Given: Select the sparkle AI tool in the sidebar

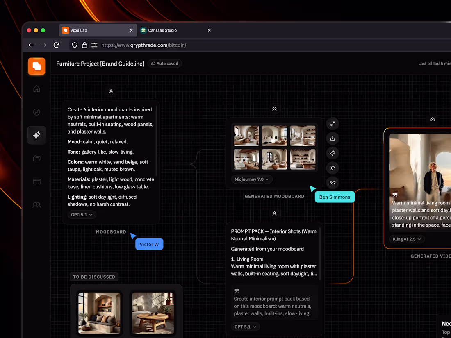Looking at the screenshot, I should [x=36, y=135].
